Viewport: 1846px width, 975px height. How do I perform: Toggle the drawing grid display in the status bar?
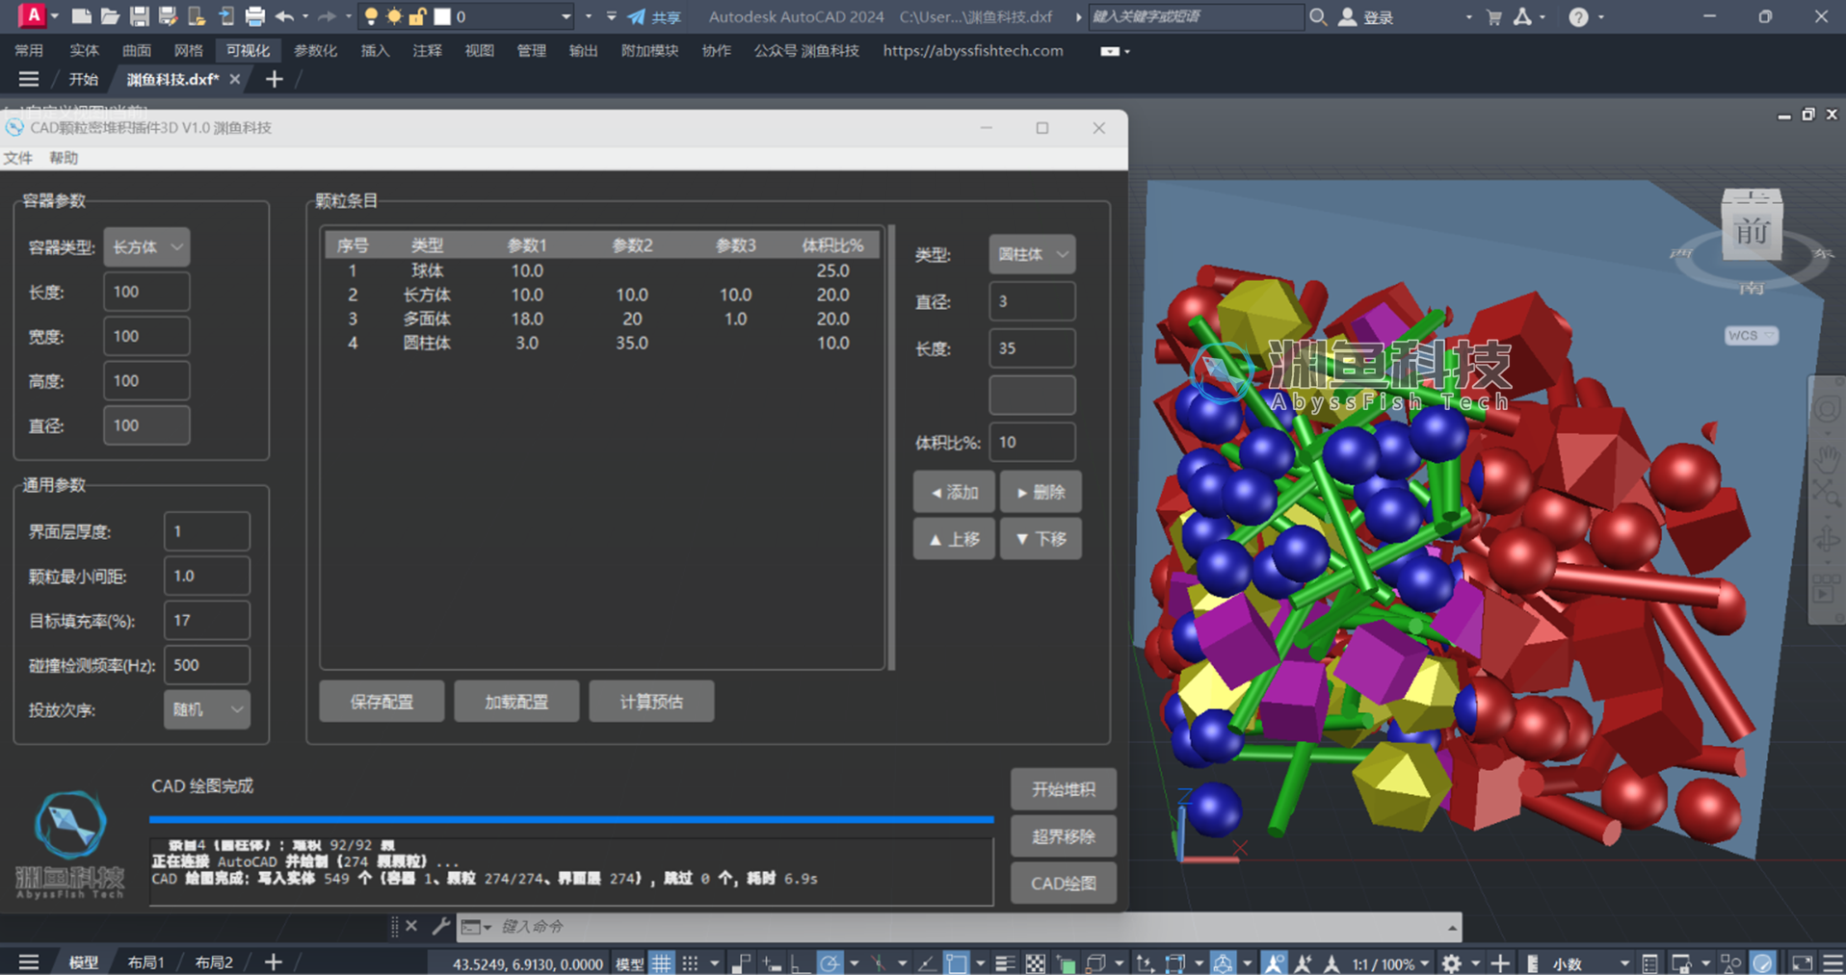tap(661, 962)
